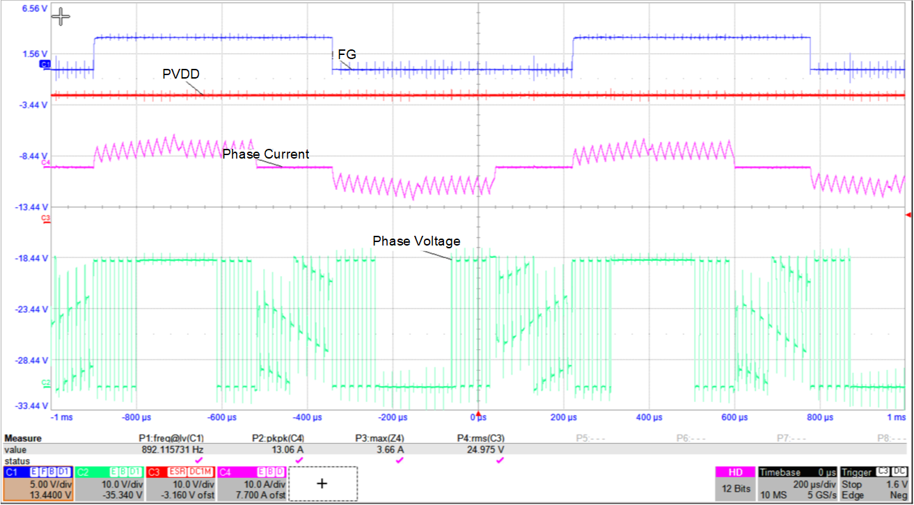Toggle the E enable badge on C1

34,471
